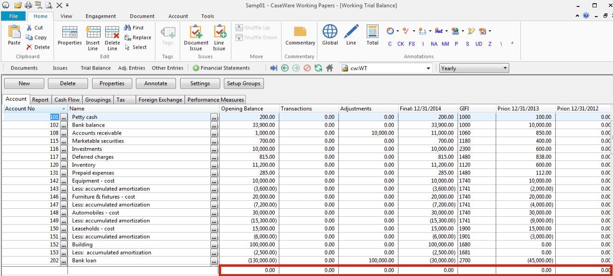Click the Replace command in Edit group
Image resolution: width=613 pixels, height=276 pixels.
[x=137, y=38]
